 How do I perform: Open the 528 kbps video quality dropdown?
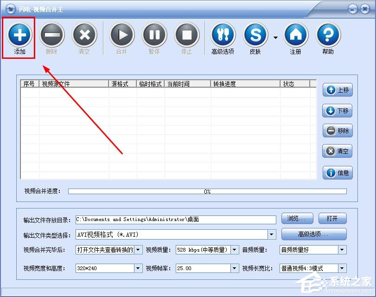pos(234,250)
